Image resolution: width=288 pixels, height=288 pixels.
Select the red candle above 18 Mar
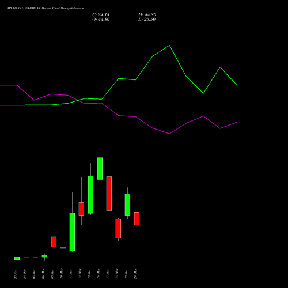[118, 229]
